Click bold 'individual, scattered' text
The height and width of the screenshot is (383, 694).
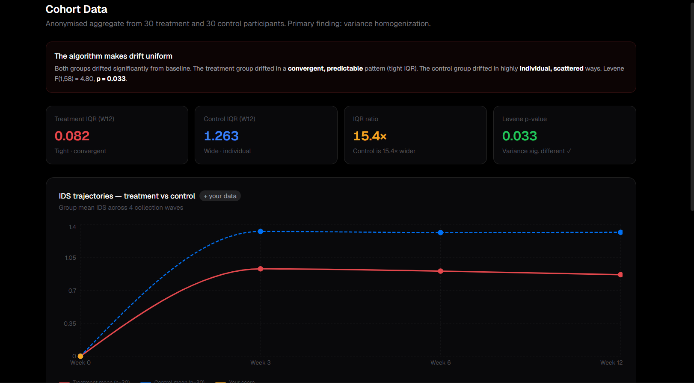coord(552,68)
